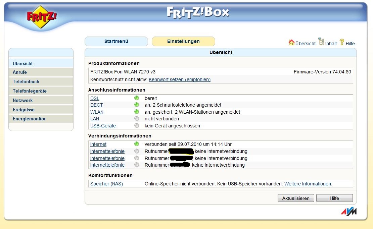
Task: Click the green status LED for DECT
Action: [x=137, y=105]
